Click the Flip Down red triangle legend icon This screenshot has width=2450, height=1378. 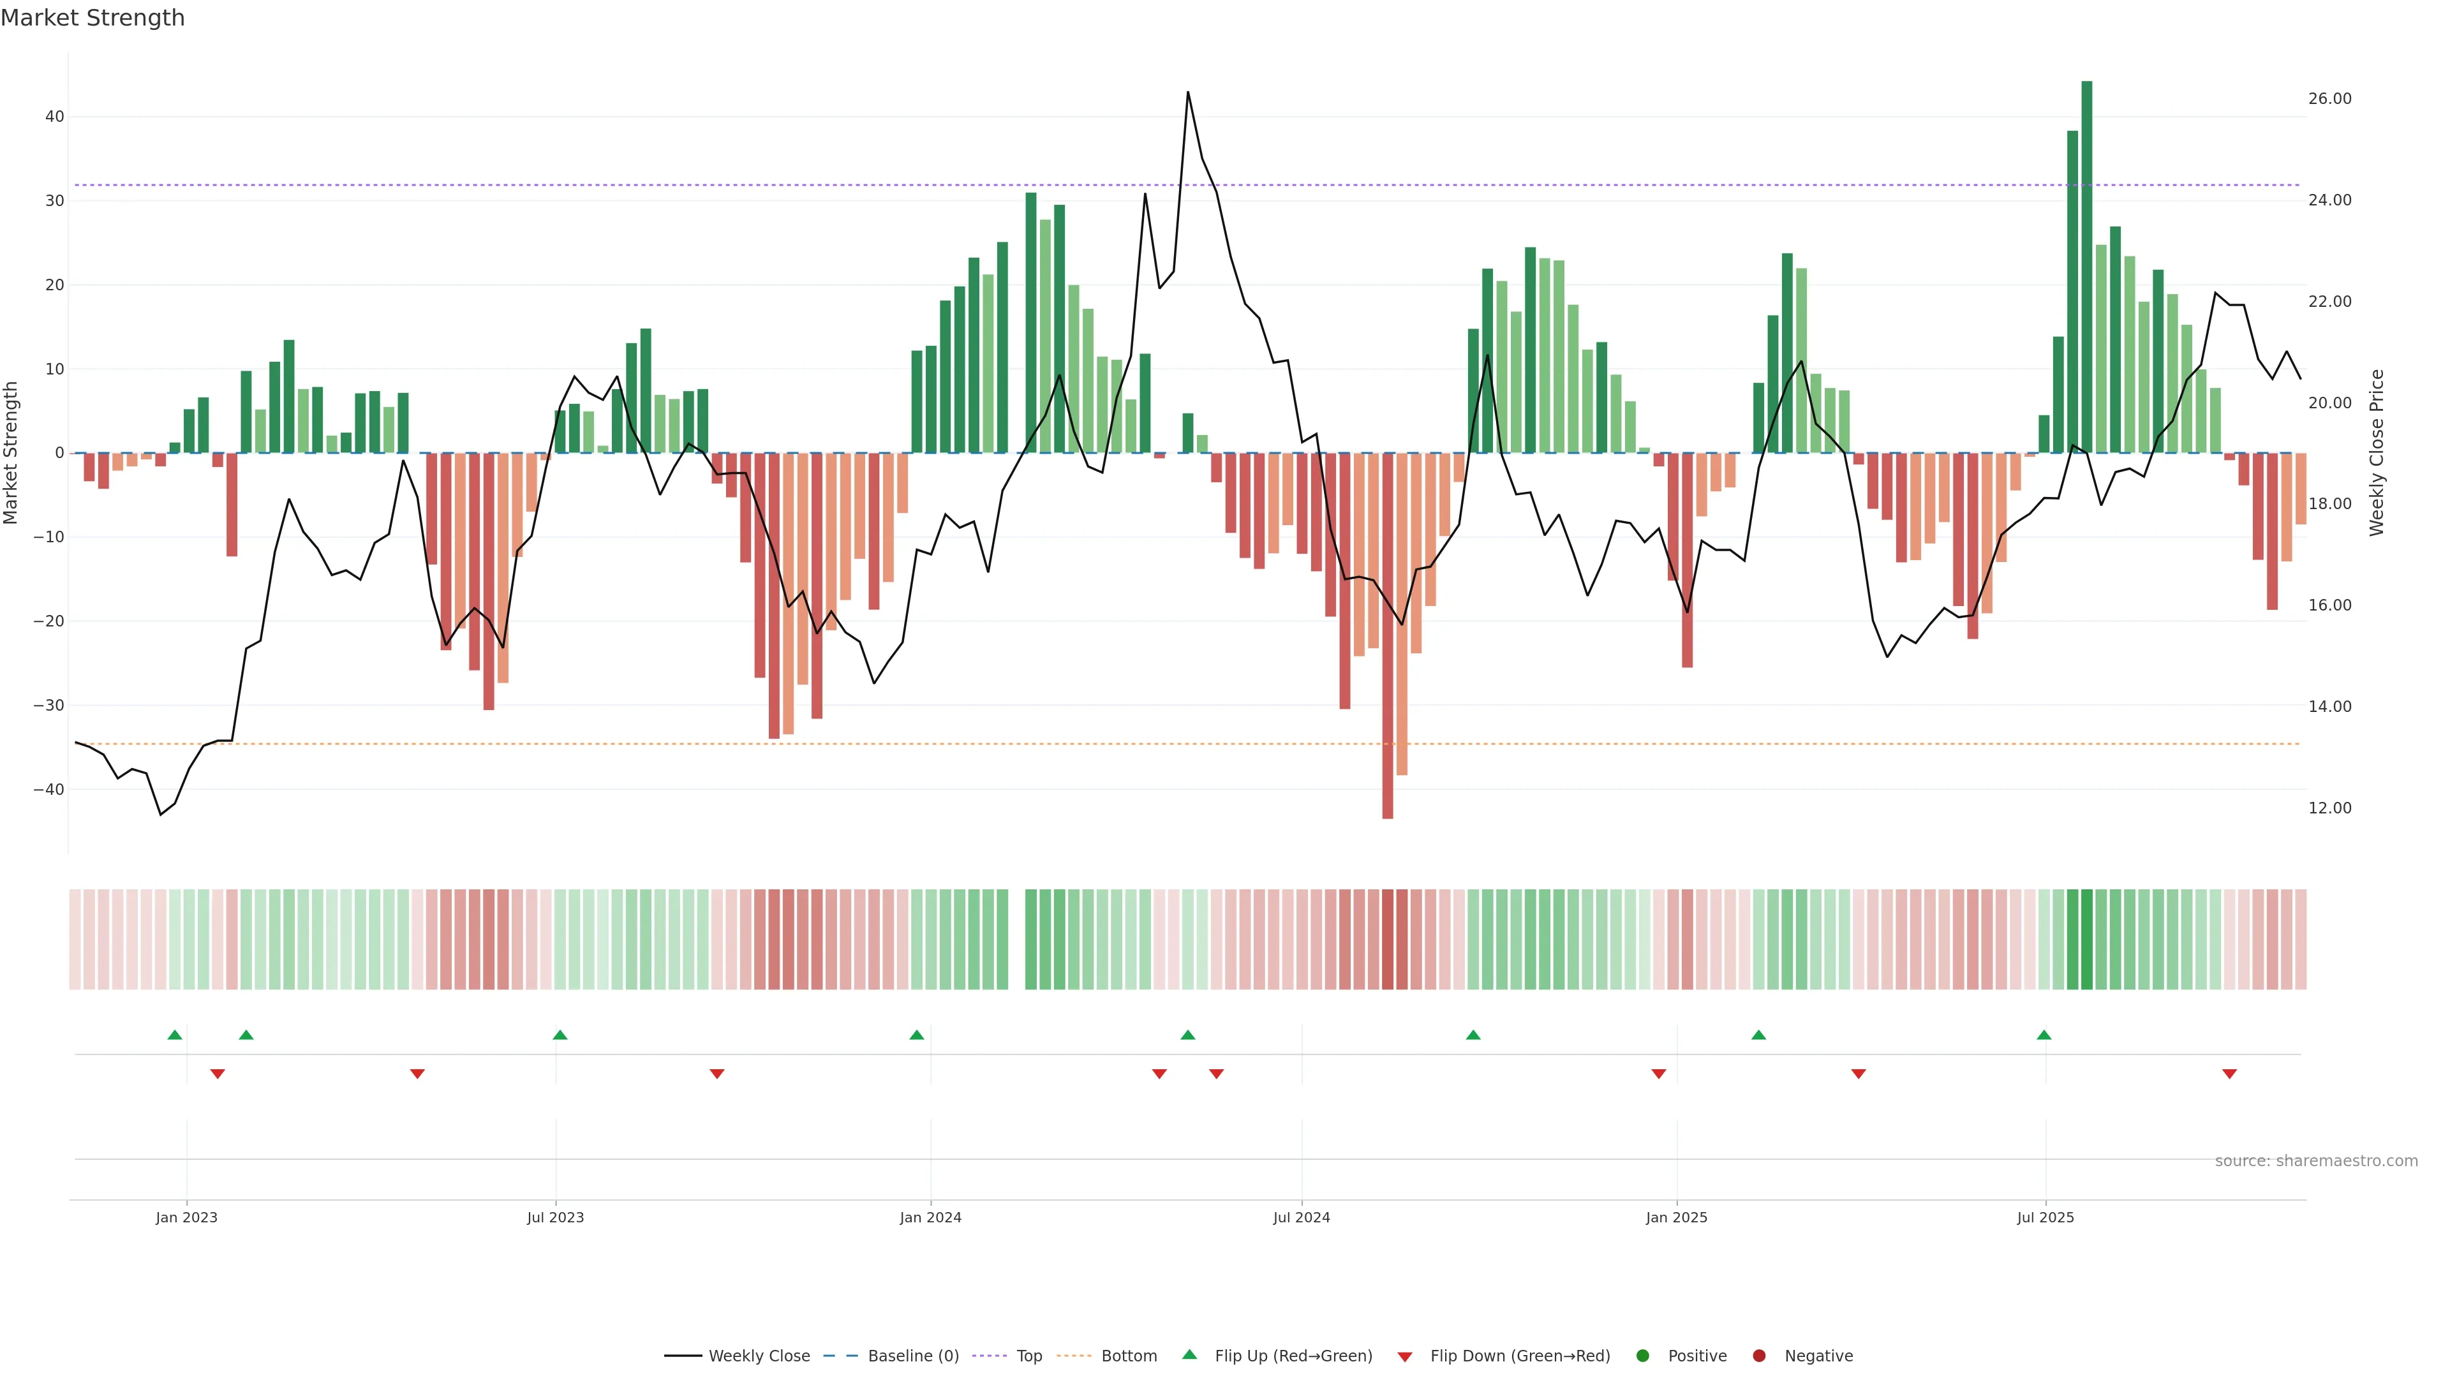coord(1405,1356)
